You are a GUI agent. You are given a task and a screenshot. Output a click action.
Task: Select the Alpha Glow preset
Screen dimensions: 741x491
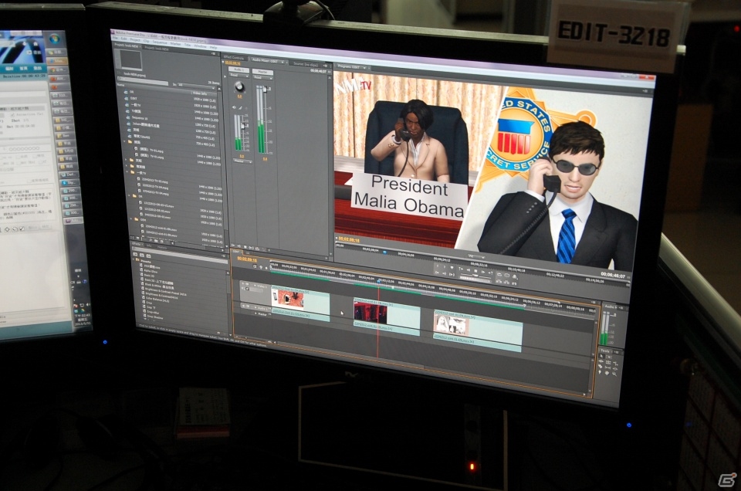pos(151,271)
